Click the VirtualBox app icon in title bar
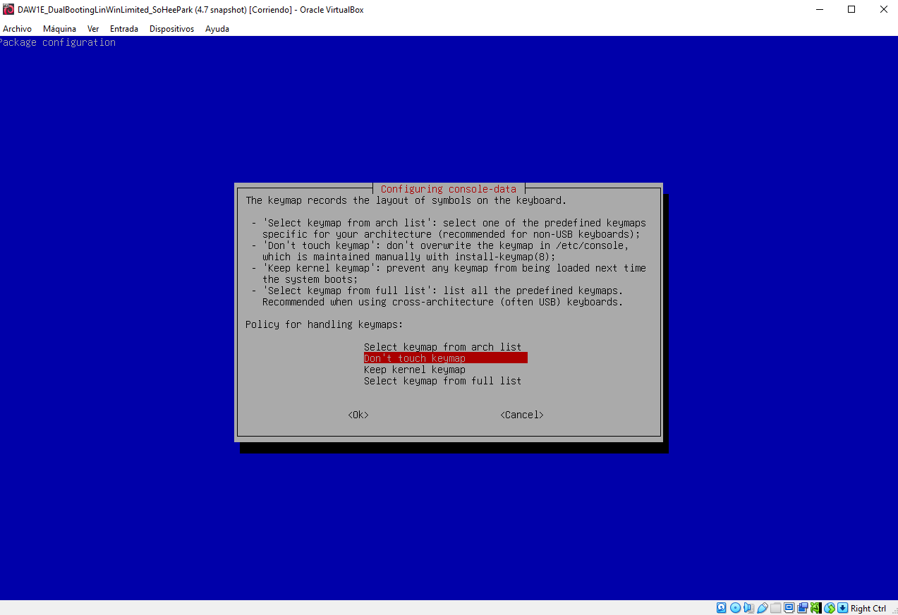Screen dimensions: 898x615 point(8,10)
